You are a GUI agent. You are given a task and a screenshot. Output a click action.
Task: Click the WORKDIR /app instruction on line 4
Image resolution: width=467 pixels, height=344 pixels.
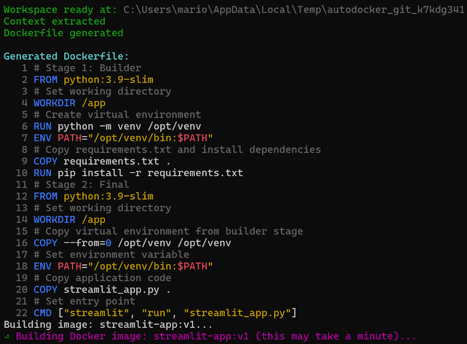69,103
